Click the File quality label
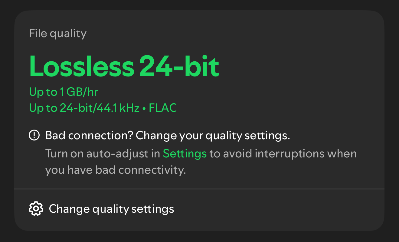 [57, 33]
